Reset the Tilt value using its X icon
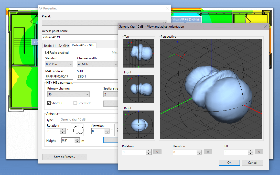Image resolution: width=280 pixels, height=175 pixels. pos(259,152)
